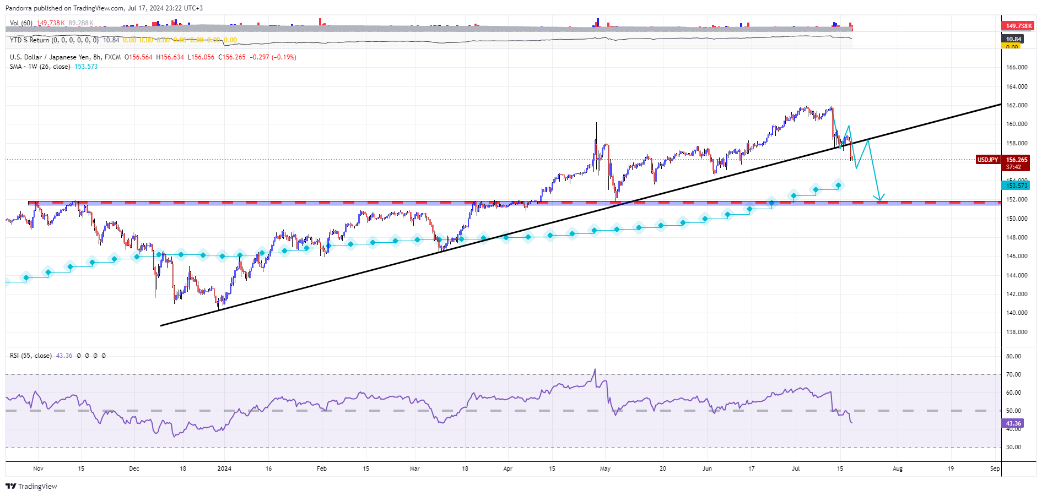This screenshot has width=1042, height=496.
Task: Click the 50.00 RSI axis label
Action: click(1013, 411)
